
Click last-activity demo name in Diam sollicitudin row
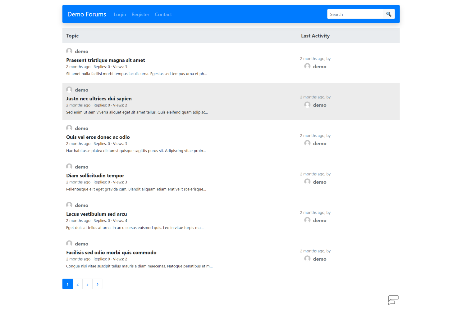tap(320, 182)
